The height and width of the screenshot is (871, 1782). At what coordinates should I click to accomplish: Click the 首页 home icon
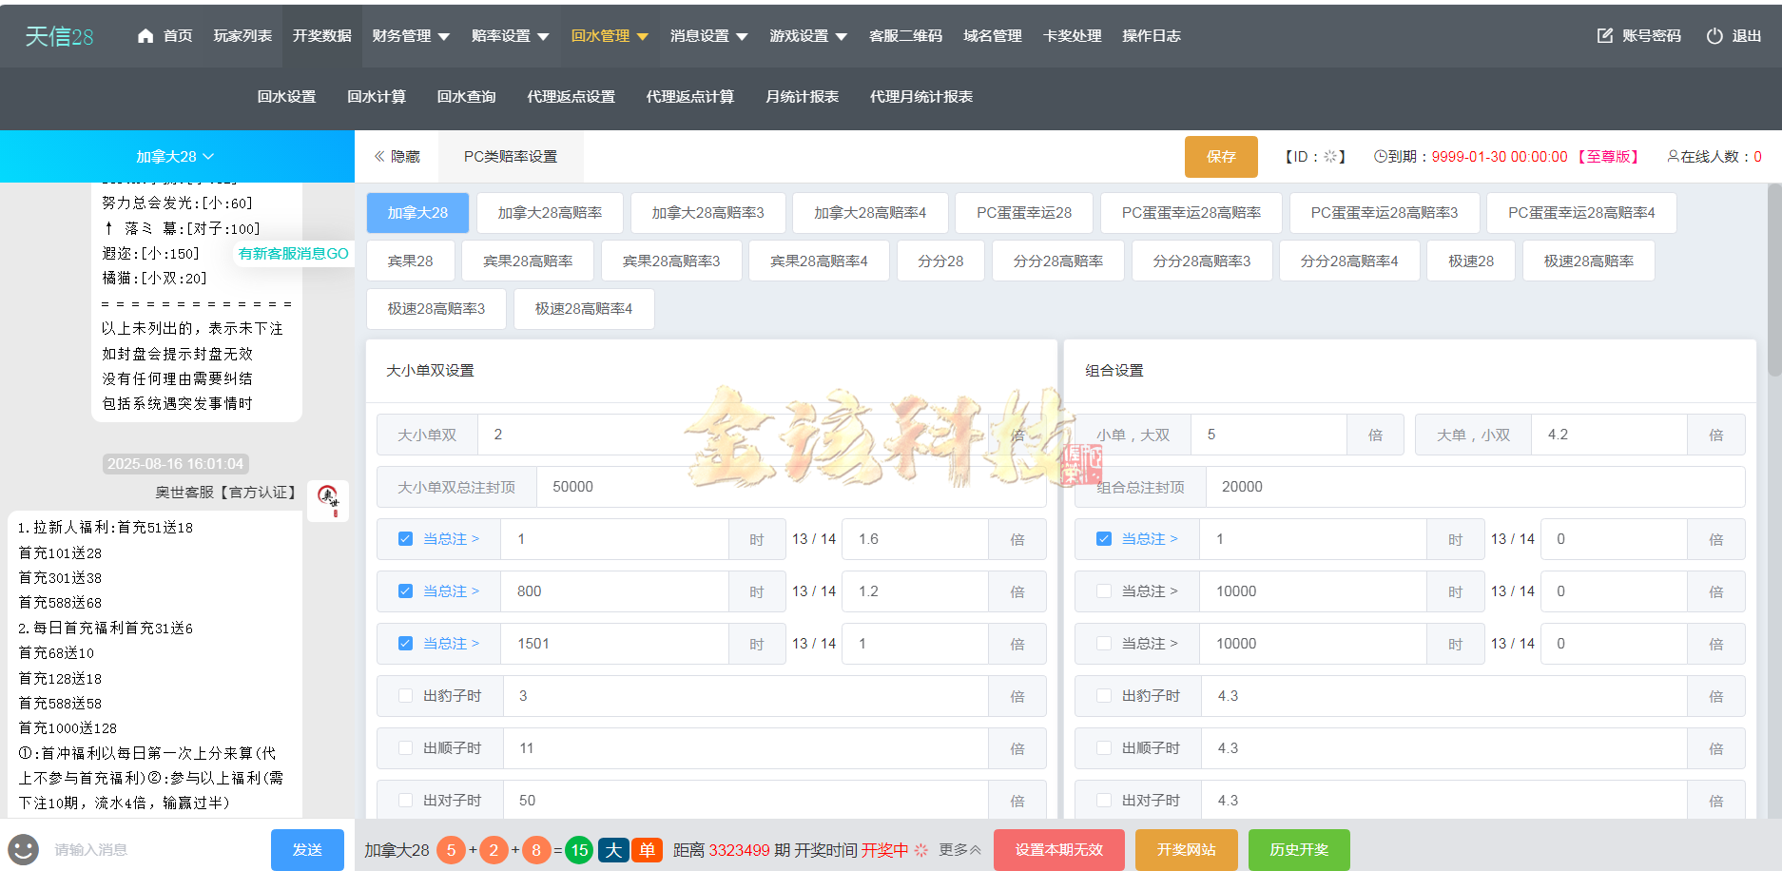point(145,35)
